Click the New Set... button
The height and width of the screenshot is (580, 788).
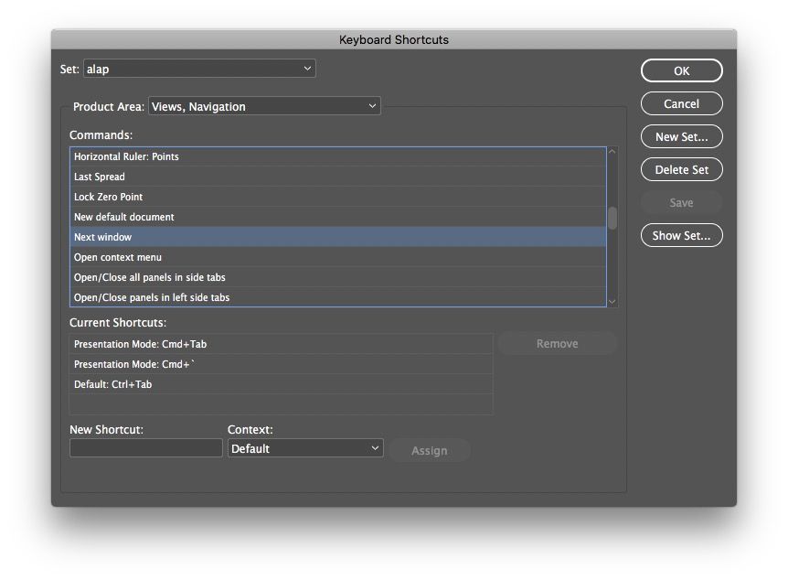pyautogui.click(x=681, y=136)
